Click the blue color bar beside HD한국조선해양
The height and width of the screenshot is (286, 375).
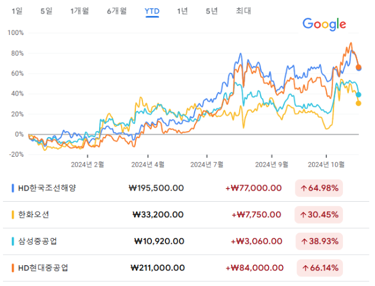[13, 188]
